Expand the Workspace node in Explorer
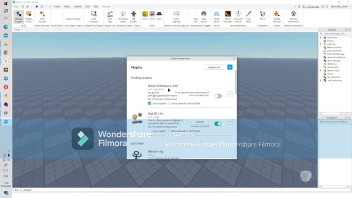The width and height of the screenshot is (352, 198). click(321, 38)
